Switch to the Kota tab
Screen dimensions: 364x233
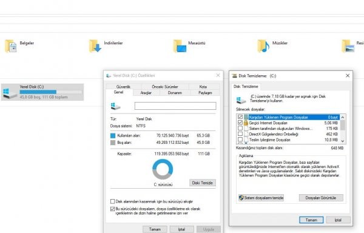click(x=203, y=87)
